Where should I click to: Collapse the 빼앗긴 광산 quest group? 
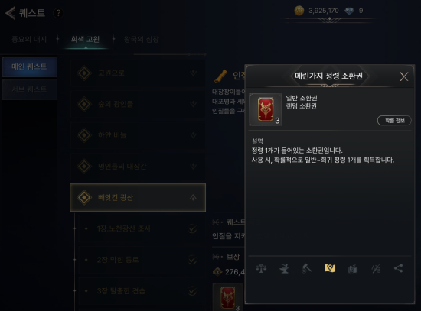click(x=138, y=198)
